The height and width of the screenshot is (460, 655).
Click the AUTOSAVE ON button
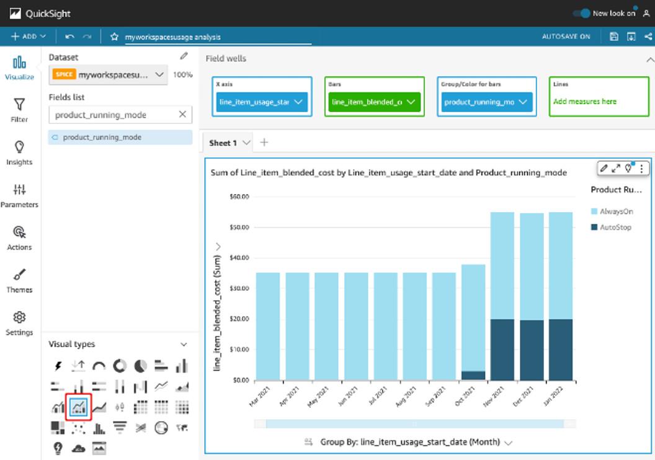(566, 37)
